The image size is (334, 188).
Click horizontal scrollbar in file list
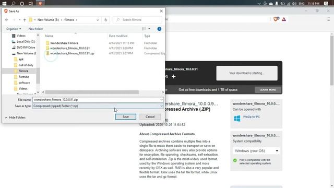click(92, 92)
